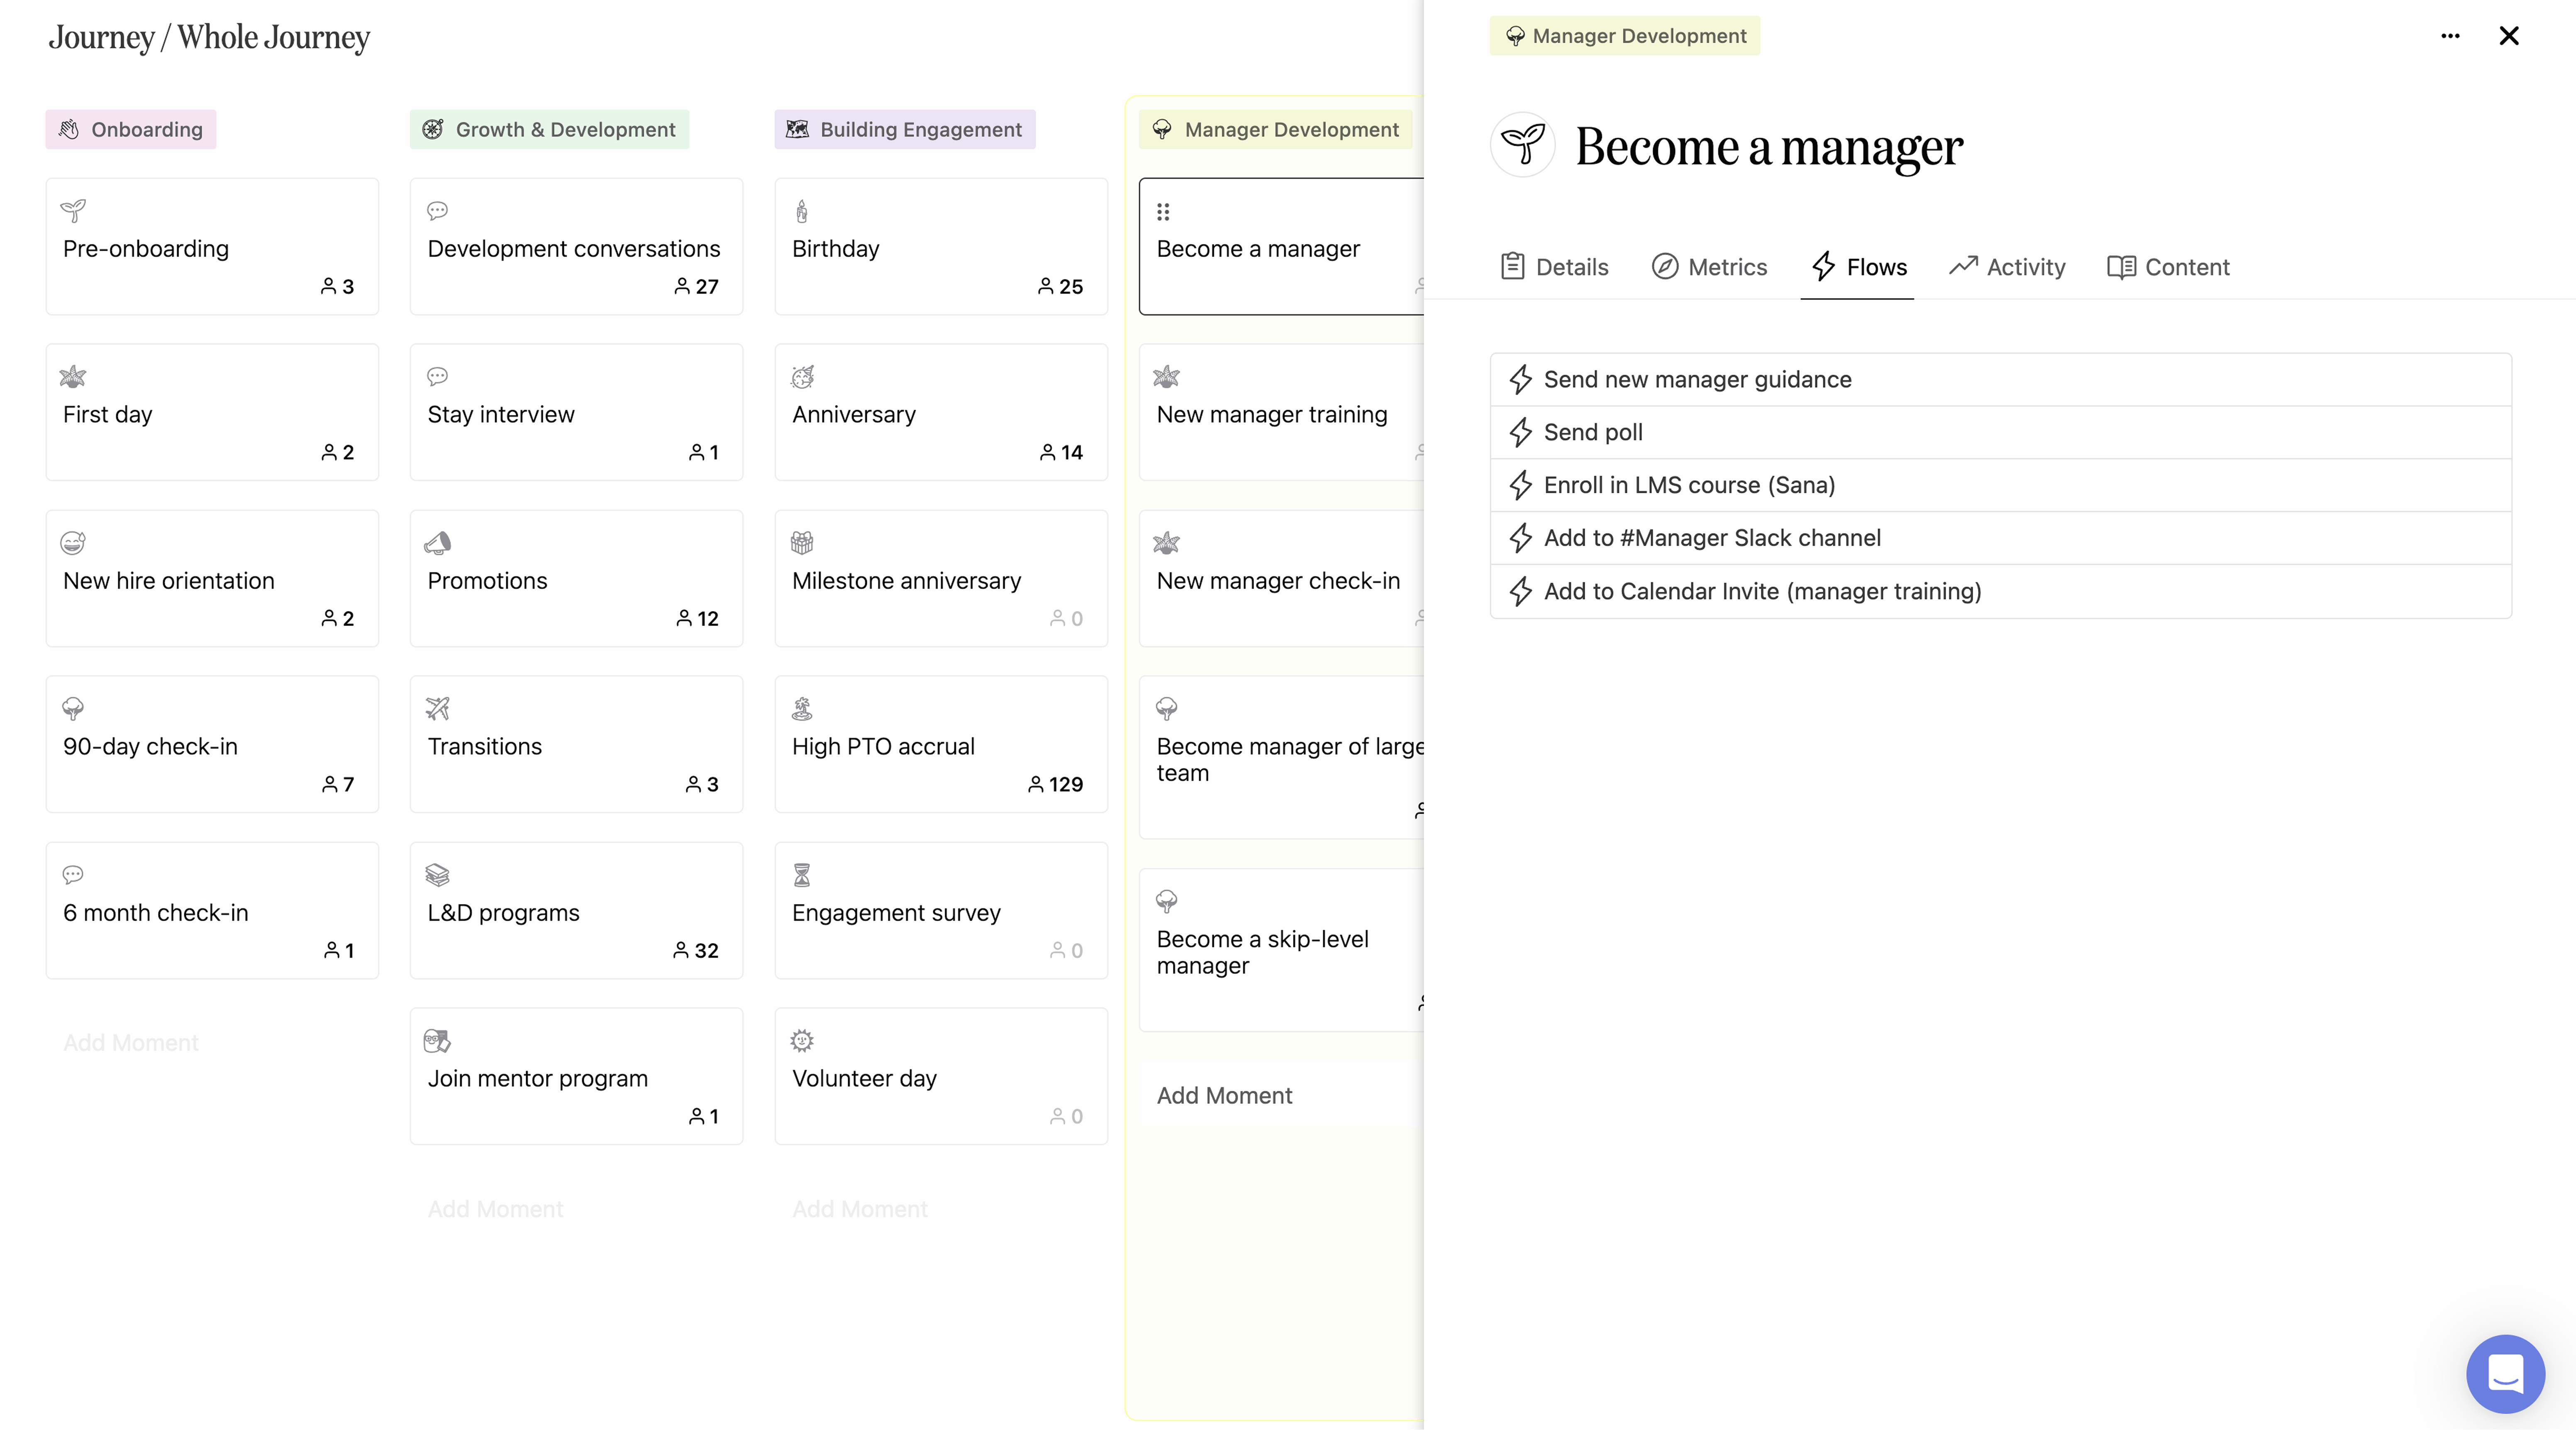The width and height of the screenshot is (2576, 1430).
Task: Click the chat support bubble icon
Action: coord(2505,1373)
